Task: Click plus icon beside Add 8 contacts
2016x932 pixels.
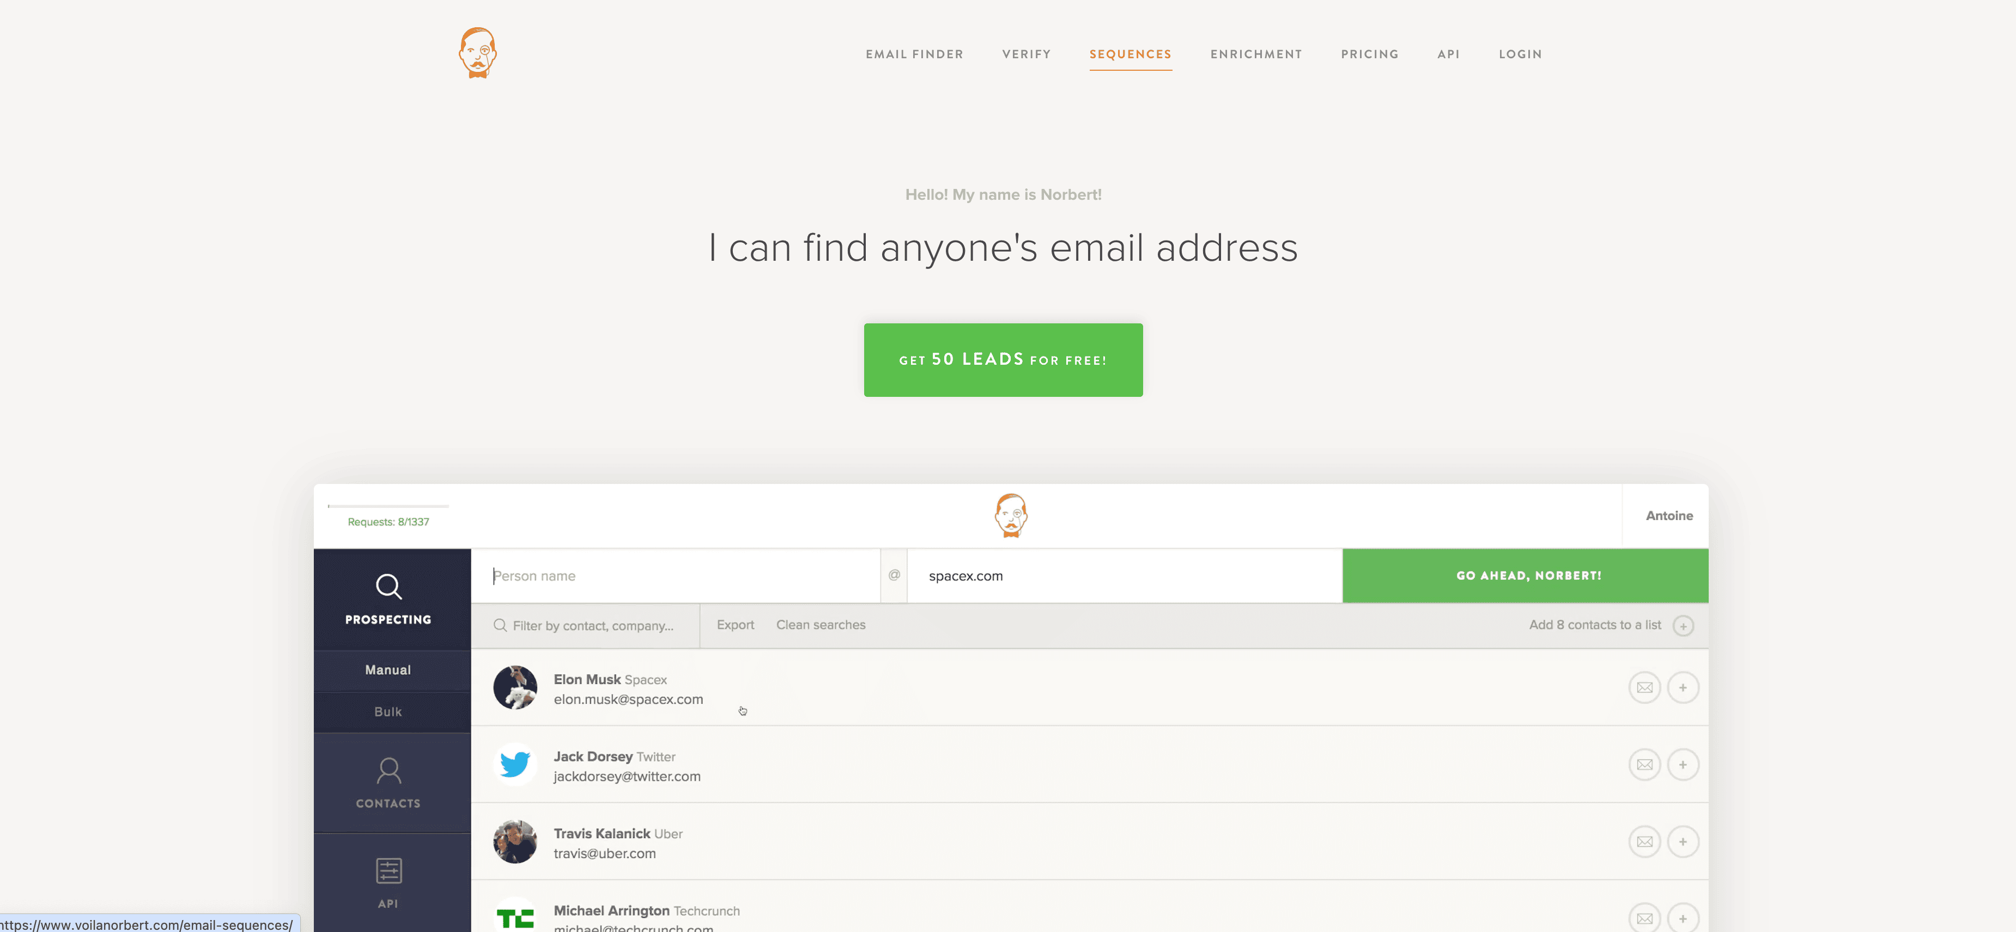Action: coord(1683,626)
